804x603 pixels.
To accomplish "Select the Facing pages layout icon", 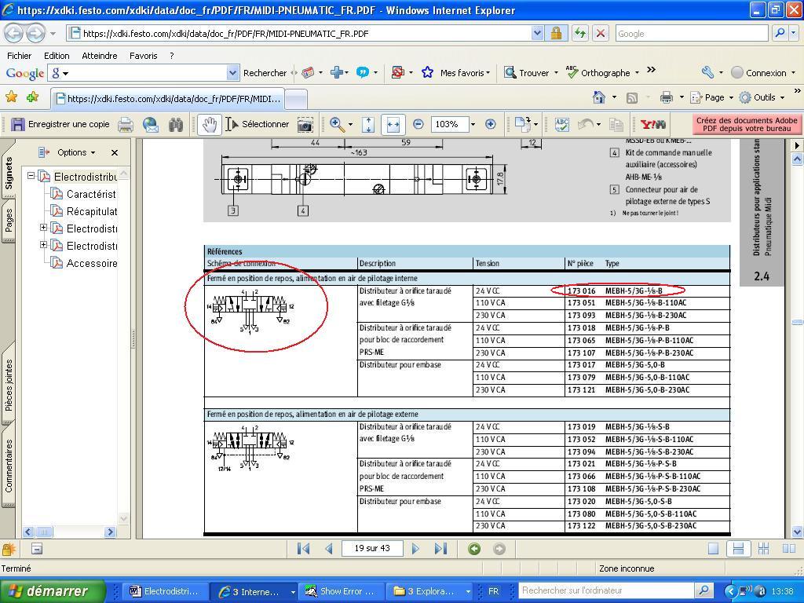I will pyautogui.click(x=789, y=549).
